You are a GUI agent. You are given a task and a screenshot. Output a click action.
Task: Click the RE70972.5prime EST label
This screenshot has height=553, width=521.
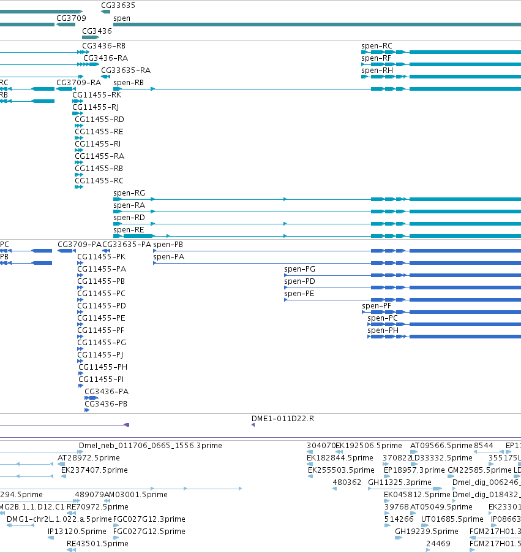point(97,507)
